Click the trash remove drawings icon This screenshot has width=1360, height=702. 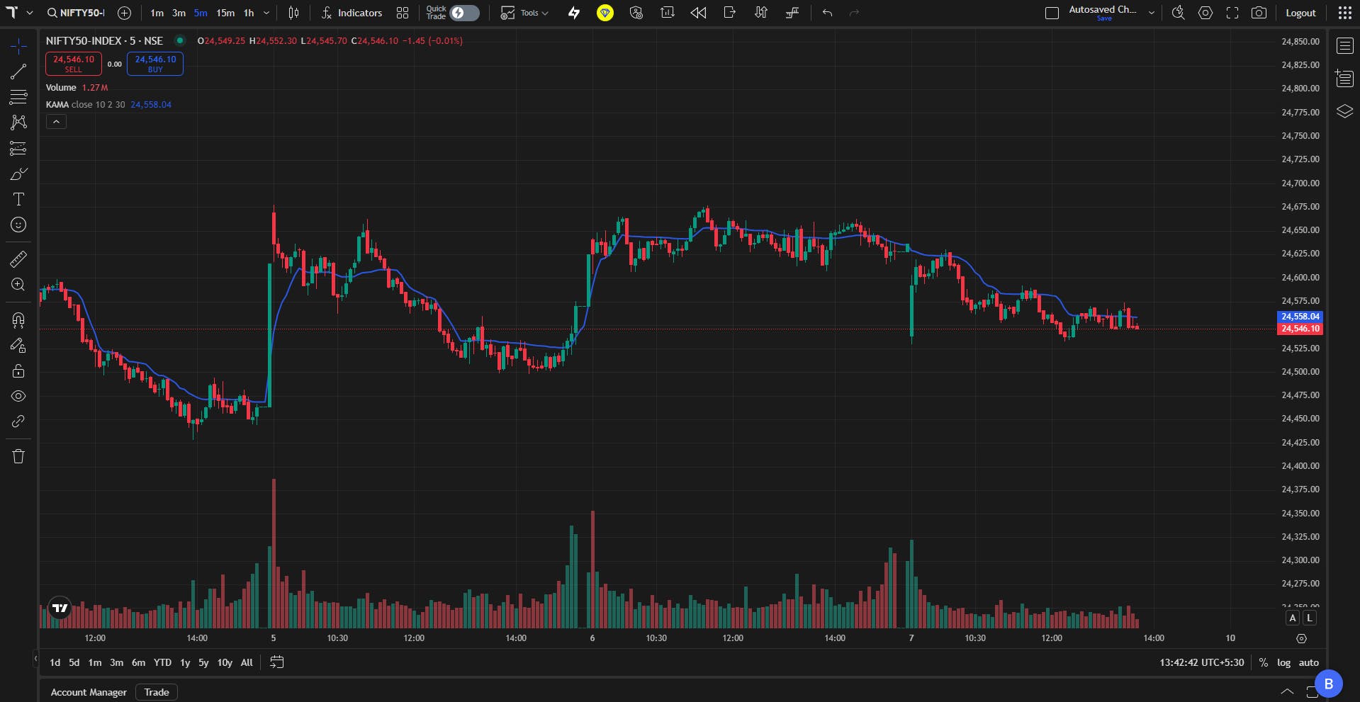[x=18, y=456]
